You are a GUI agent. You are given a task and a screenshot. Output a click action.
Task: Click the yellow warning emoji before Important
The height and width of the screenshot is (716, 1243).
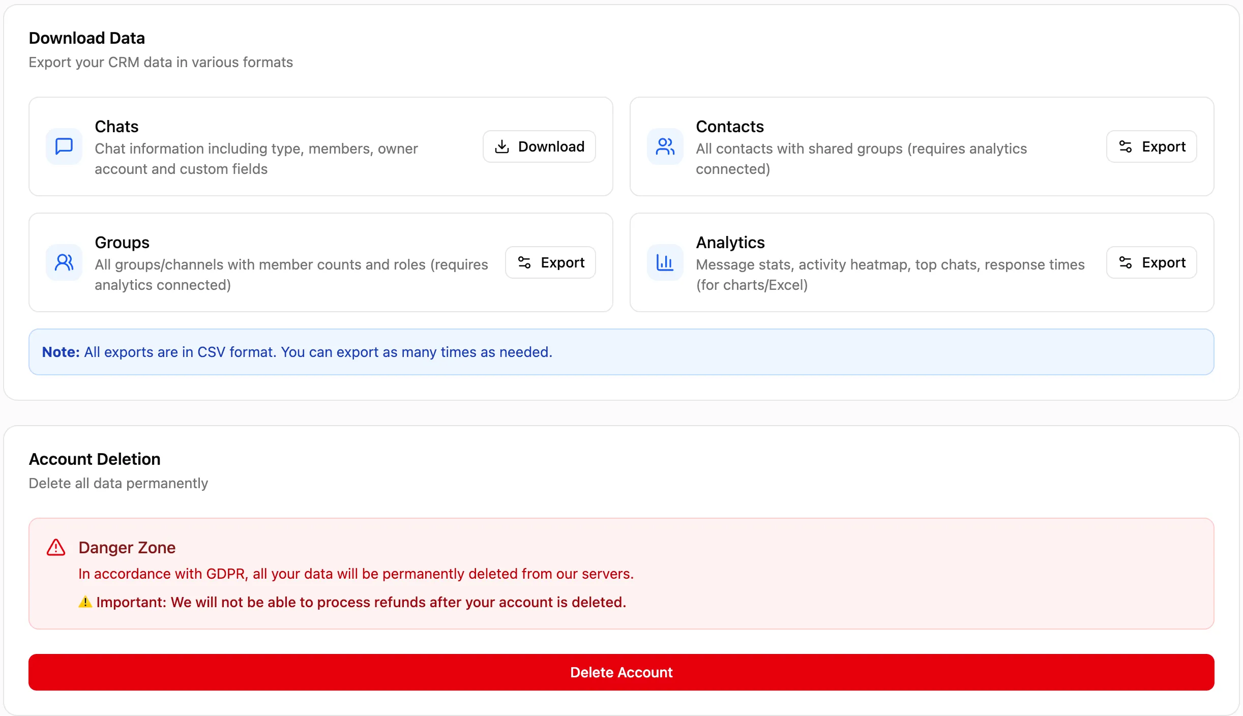click(85, 602)
